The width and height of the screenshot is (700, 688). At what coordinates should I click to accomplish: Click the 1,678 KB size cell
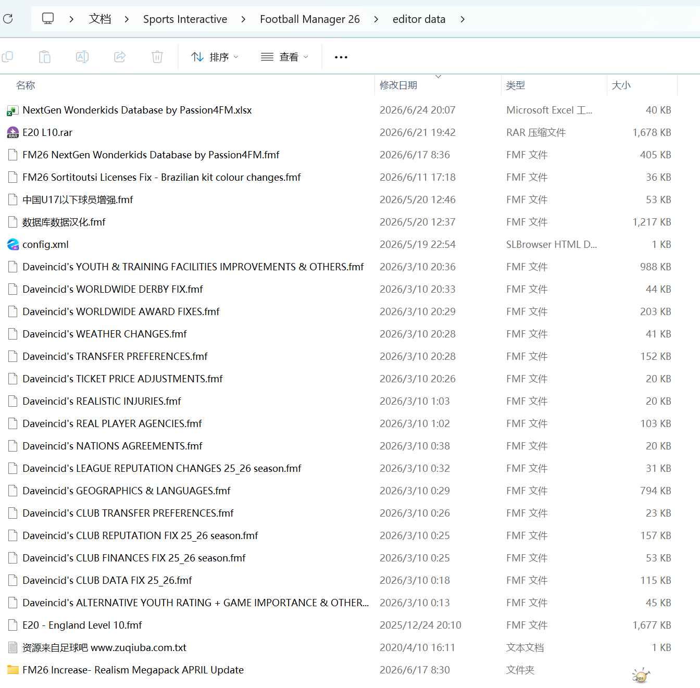pos(652,133)
